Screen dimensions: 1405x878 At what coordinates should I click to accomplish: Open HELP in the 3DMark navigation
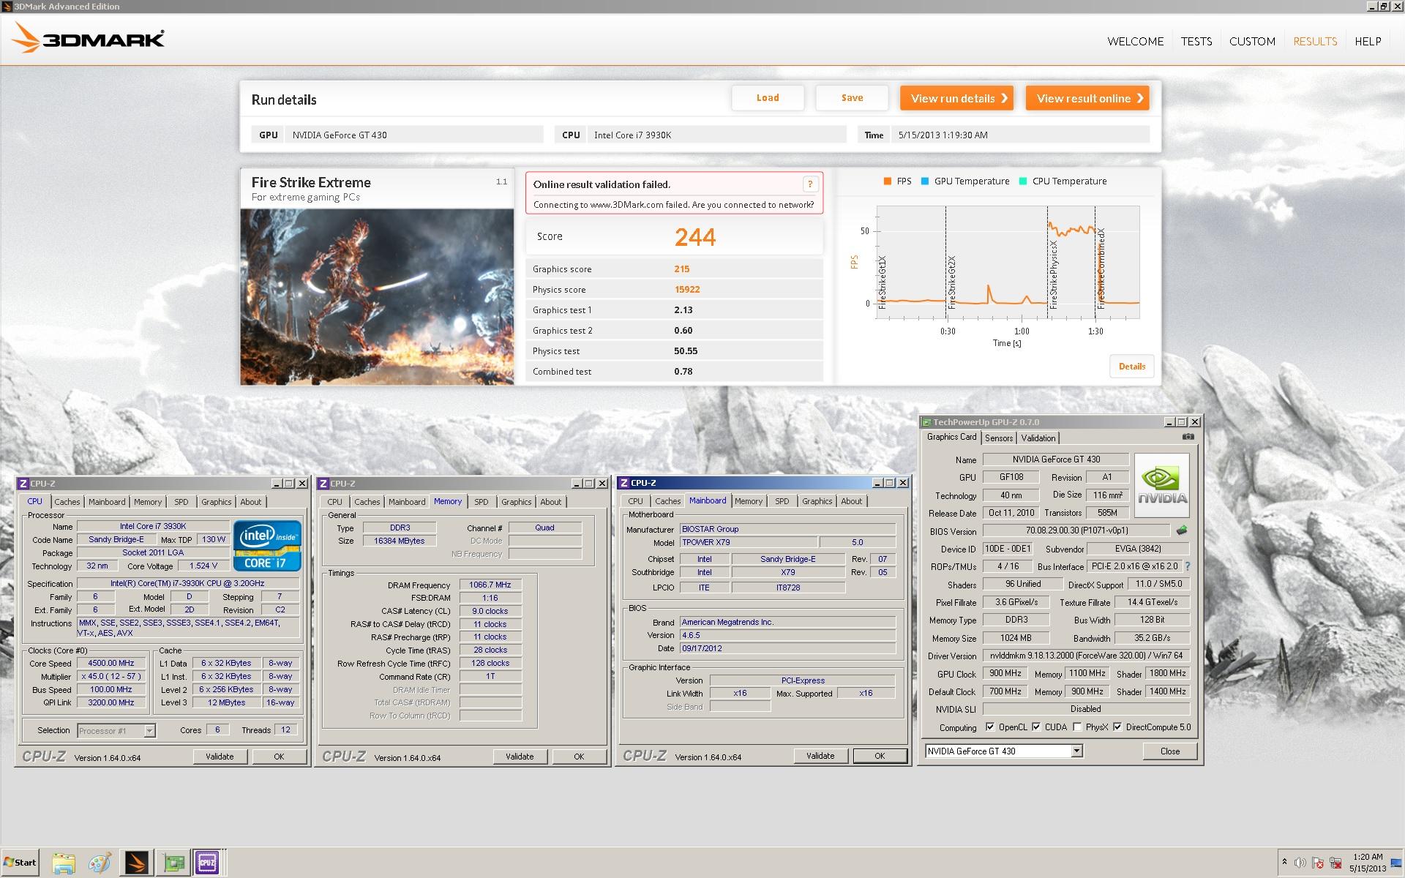[x=1368, y=42]
